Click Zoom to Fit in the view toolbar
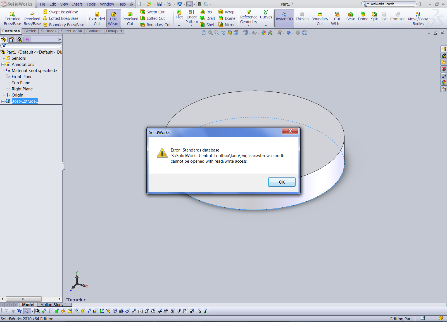Image resolution: width=447 pixels, height=322 pixels. (210, 33)
